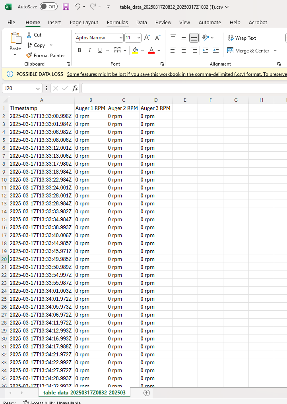Open Font Color palette arrow
This screenshot has height=404, width=287.
click(x=159, y=50)
